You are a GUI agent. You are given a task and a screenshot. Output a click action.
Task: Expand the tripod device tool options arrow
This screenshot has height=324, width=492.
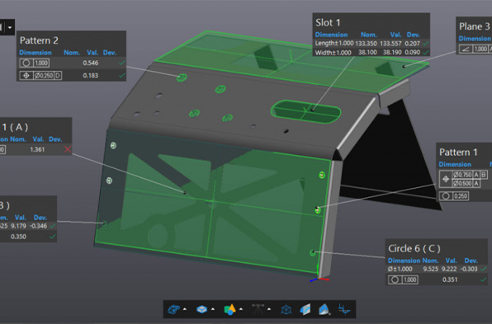click(x=269, y=309)
